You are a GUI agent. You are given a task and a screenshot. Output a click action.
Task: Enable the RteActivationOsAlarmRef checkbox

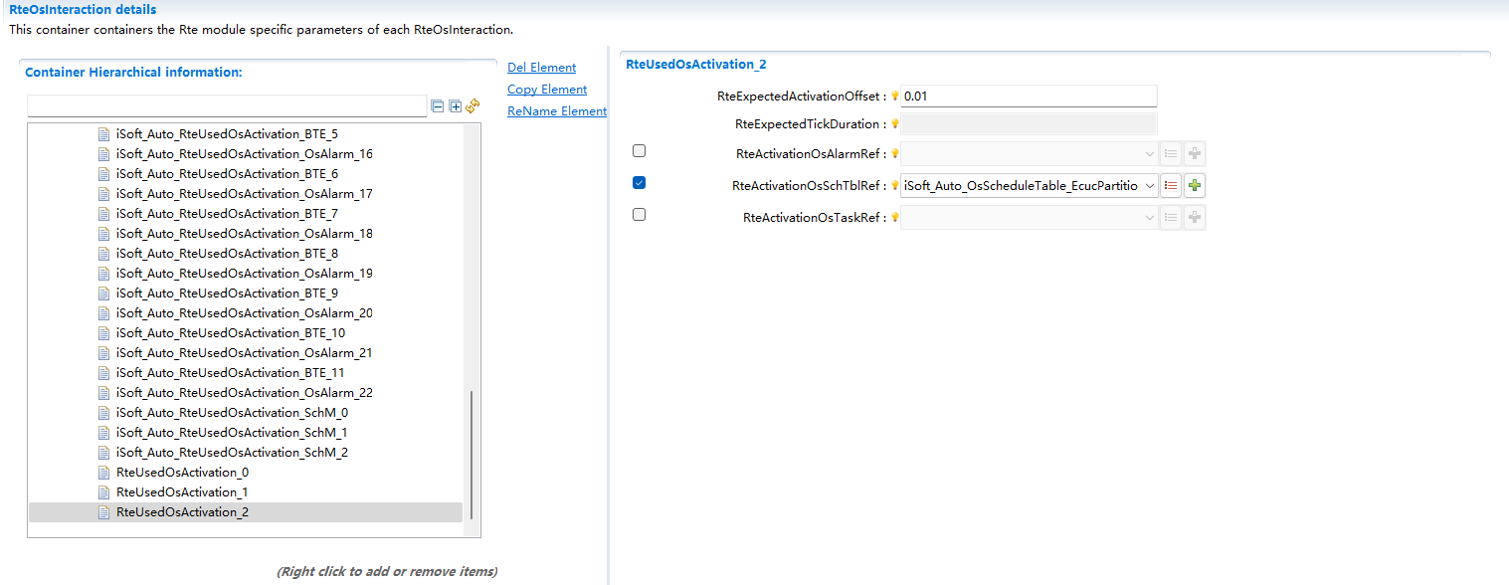tap(639, 151)
